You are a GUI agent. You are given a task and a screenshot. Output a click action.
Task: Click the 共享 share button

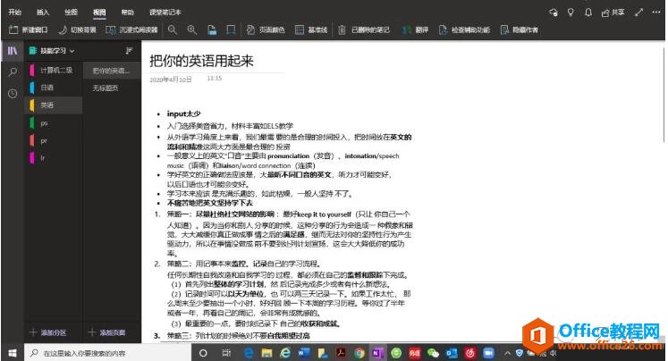613,13
